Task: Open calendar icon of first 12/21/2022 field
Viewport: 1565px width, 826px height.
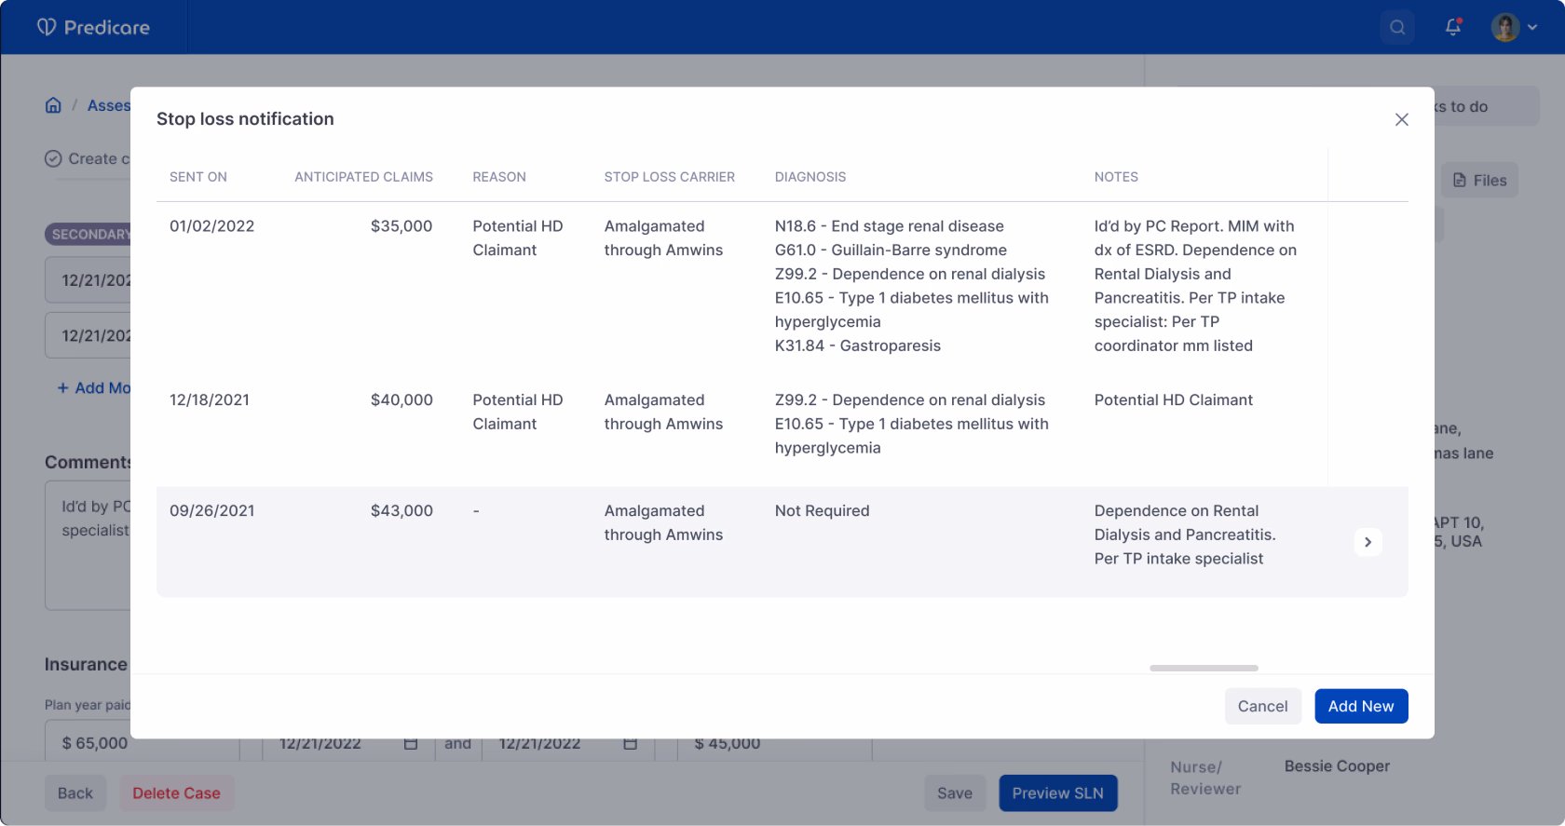Action: (x=411, y=744)
